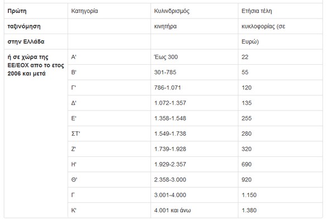
Task: Click the '3.001-4.000' range cell
Action: point(170,194)
